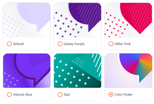Viewport: 154px width, 104px height.
Task: Click the dark purple speech bubble graphic
Action: point(85,15)
